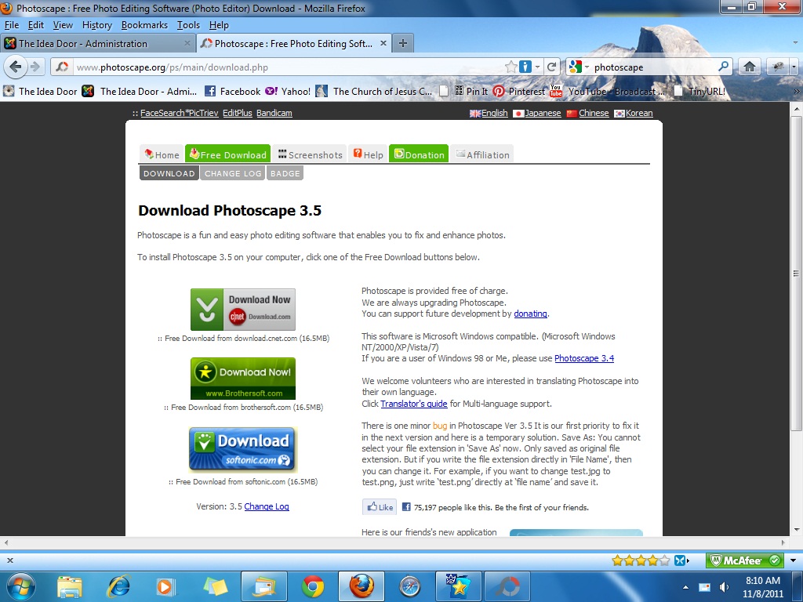This screenshot has width=803, height=602.
Task: Select the BADGE sub-tab
Action: click(285, 173)
